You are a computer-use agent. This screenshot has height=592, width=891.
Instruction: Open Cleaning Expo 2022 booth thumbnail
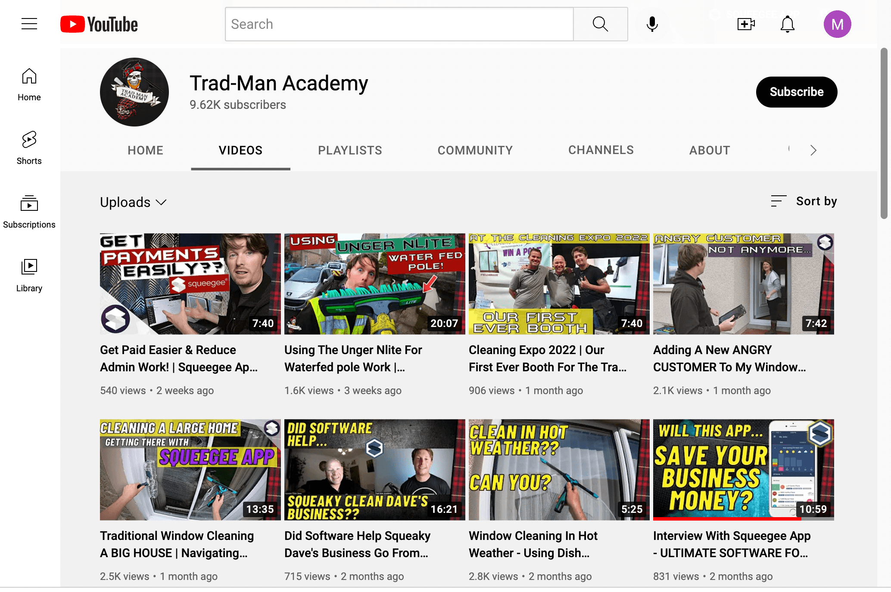[559, 284]
